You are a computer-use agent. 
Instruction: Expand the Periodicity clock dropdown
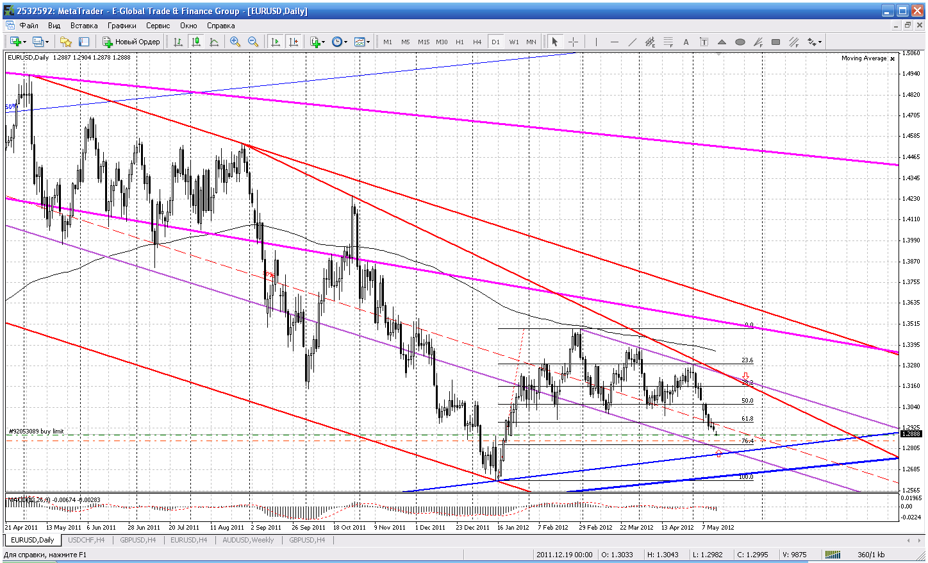340,42
